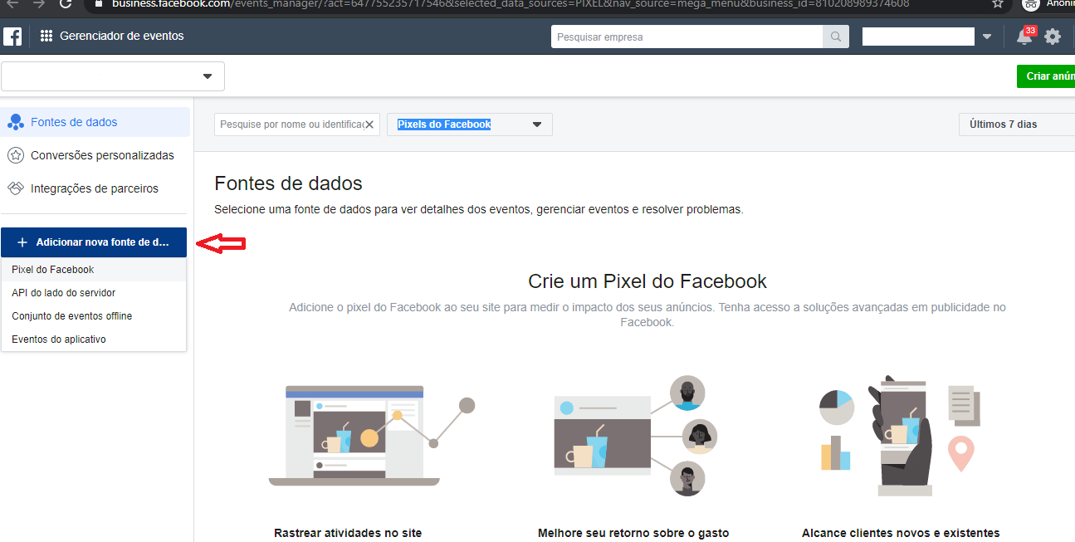Image resolution: width=1075 pixels, height=542 pixels.
Task: Bookmark this page with star icon
Action: tap(998, 4)
